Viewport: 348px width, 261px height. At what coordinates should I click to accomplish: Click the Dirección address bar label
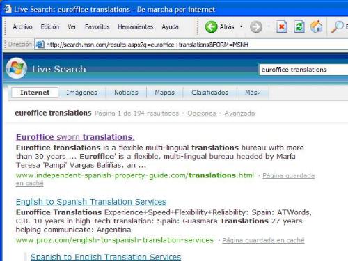click(20, 44)
